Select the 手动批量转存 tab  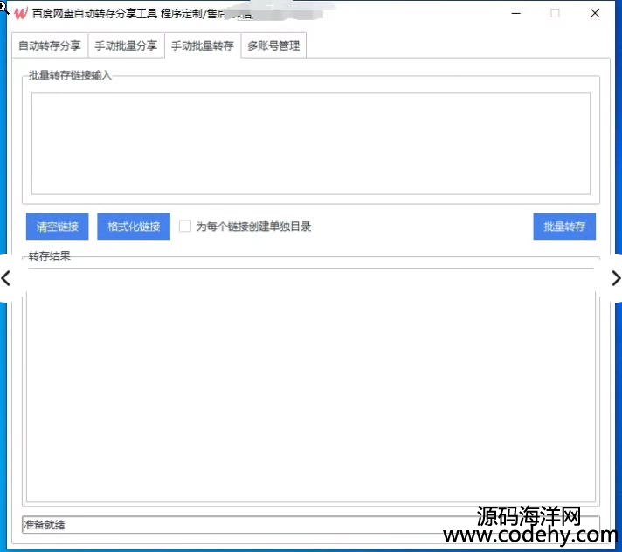(202, 46)
